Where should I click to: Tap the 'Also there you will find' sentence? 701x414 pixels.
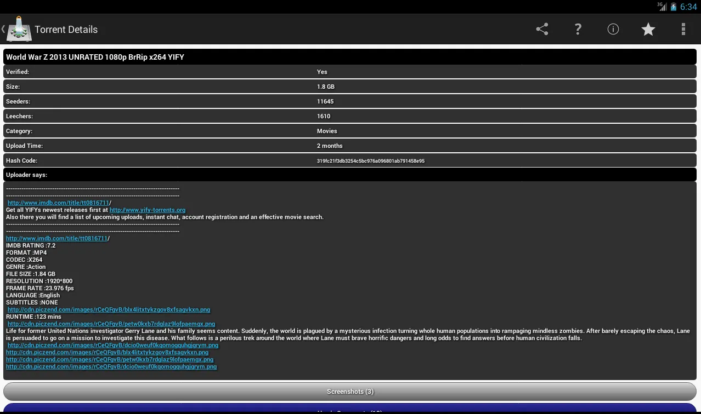pyautogui.click(x=165, y=217)
